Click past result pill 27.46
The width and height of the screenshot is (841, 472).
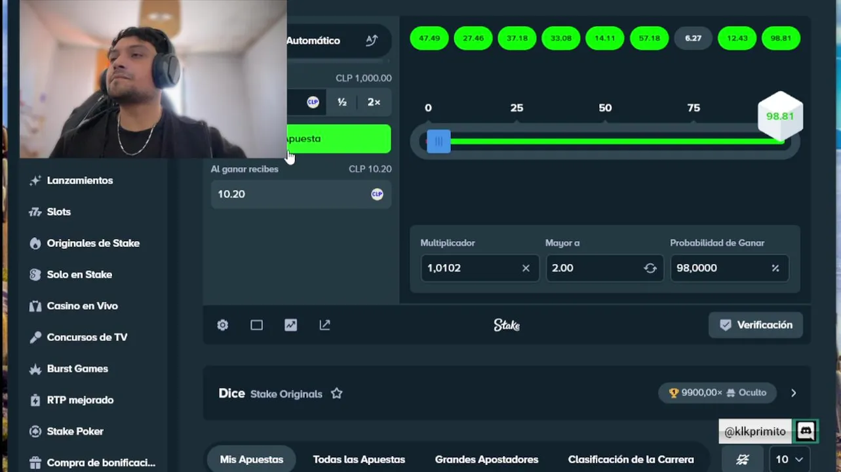tap(473, 38)
